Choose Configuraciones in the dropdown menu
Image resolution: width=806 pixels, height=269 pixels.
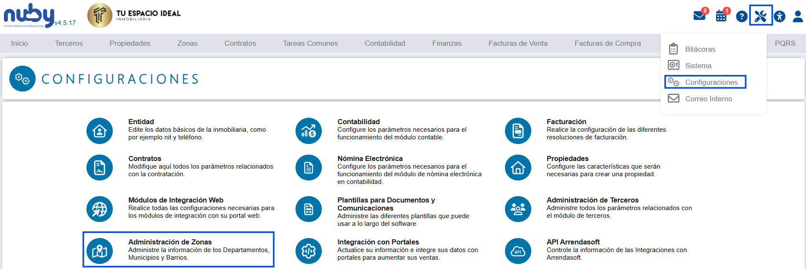pos(711,82)
